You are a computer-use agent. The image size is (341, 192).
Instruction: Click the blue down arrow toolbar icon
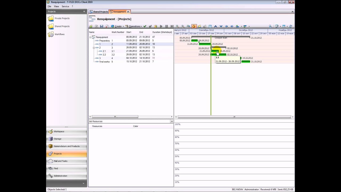click(221, 26)
